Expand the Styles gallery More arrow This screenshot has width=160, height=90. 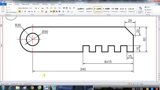click(x=137, y=12)
